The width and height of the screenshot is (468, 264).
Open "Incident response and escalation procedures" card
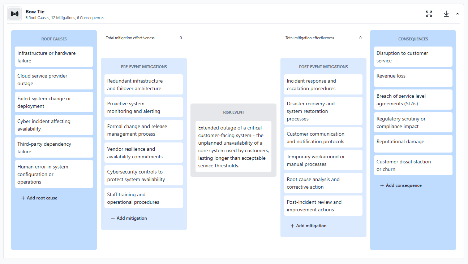tap(323, 84)
